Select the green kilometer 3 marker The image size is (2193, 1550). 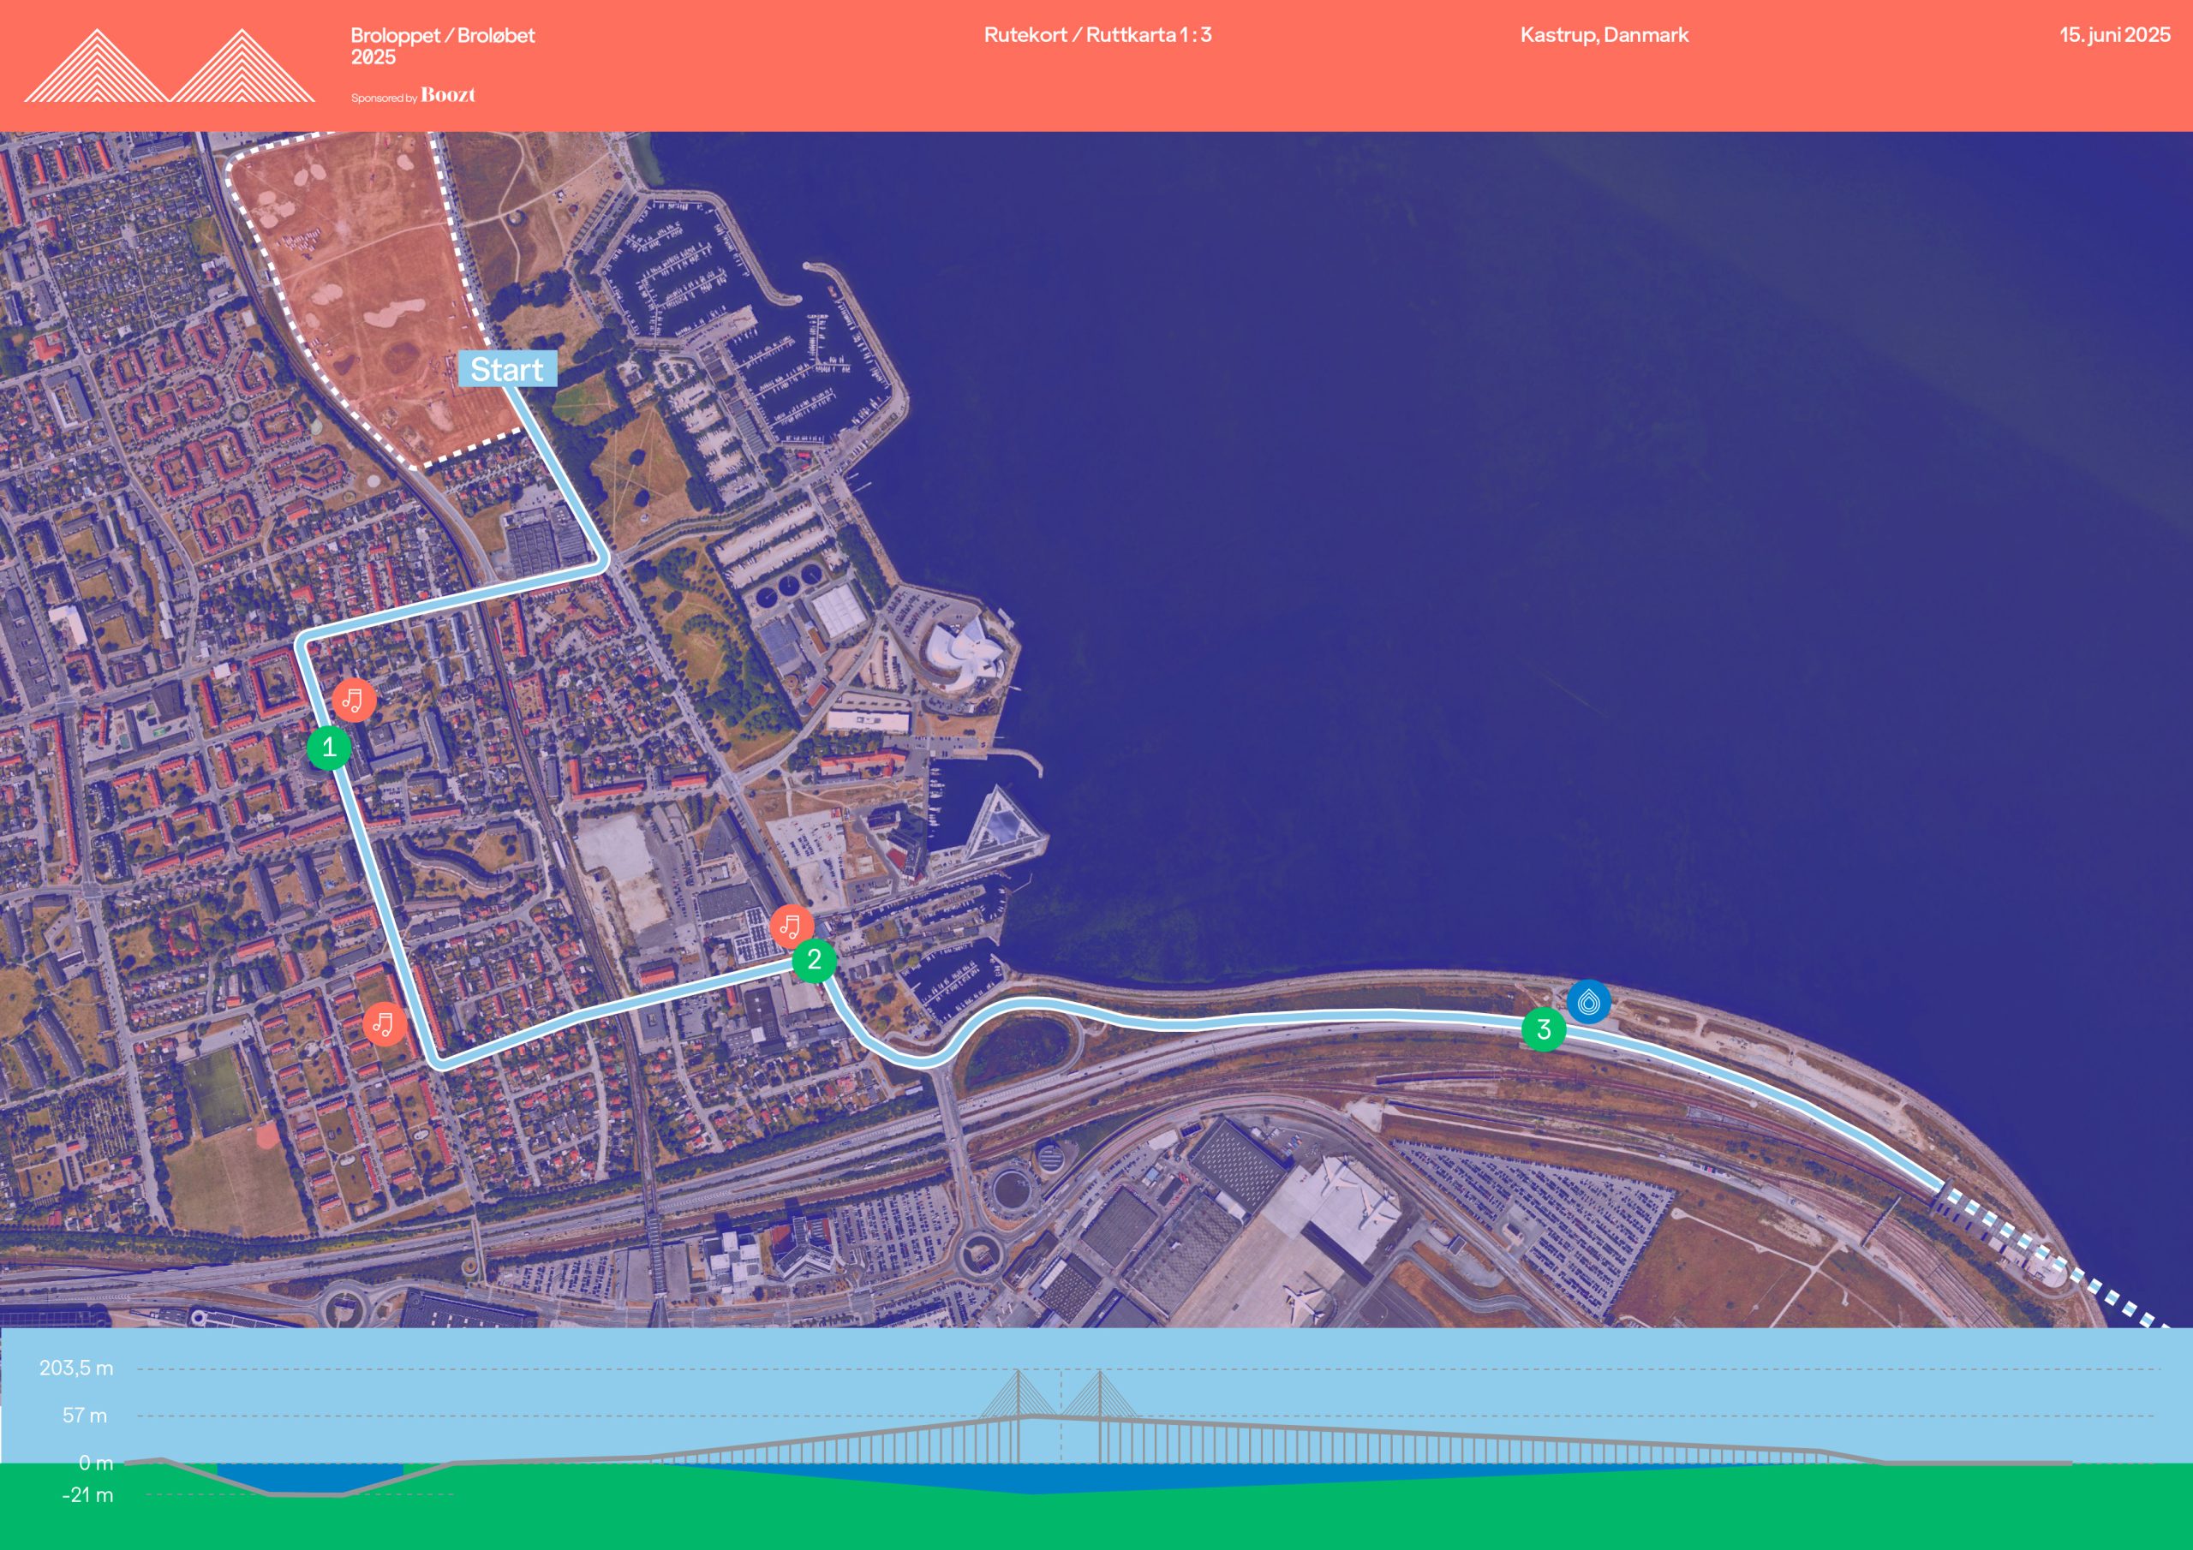tap(1544, 1029)
